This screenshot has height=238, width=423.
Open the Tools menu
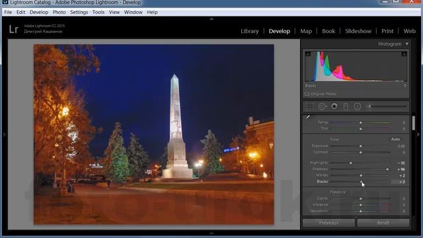coord(98,12)
